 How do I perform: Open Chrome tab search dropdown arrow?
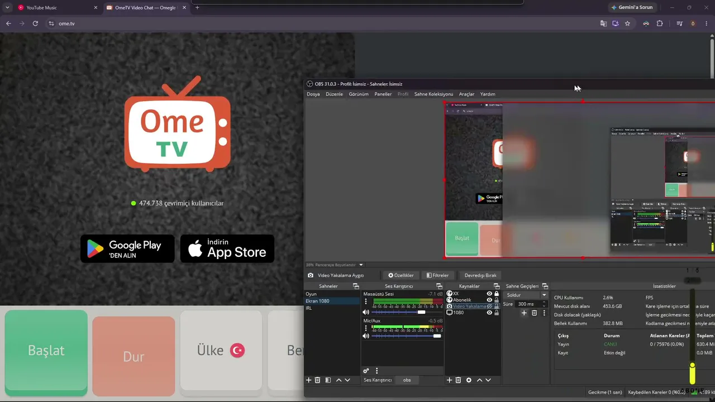7,7
